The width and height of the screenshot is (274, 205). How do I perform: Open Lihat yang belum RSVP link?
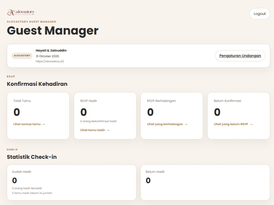[x=233, y=124]
